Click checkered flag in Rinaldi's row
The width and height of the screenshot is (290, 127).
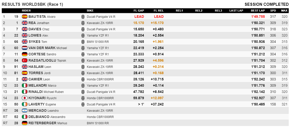(83, 92)
